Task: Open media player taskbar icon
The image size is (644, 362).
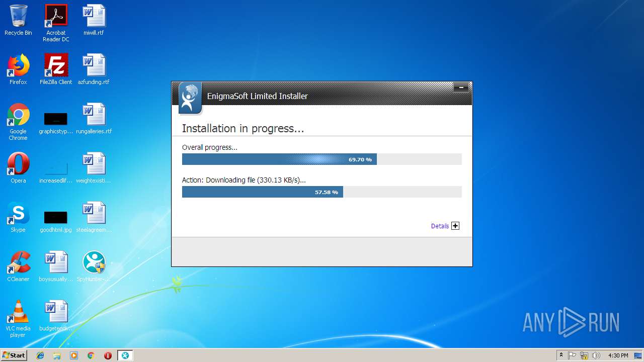Action: [74, 355]
